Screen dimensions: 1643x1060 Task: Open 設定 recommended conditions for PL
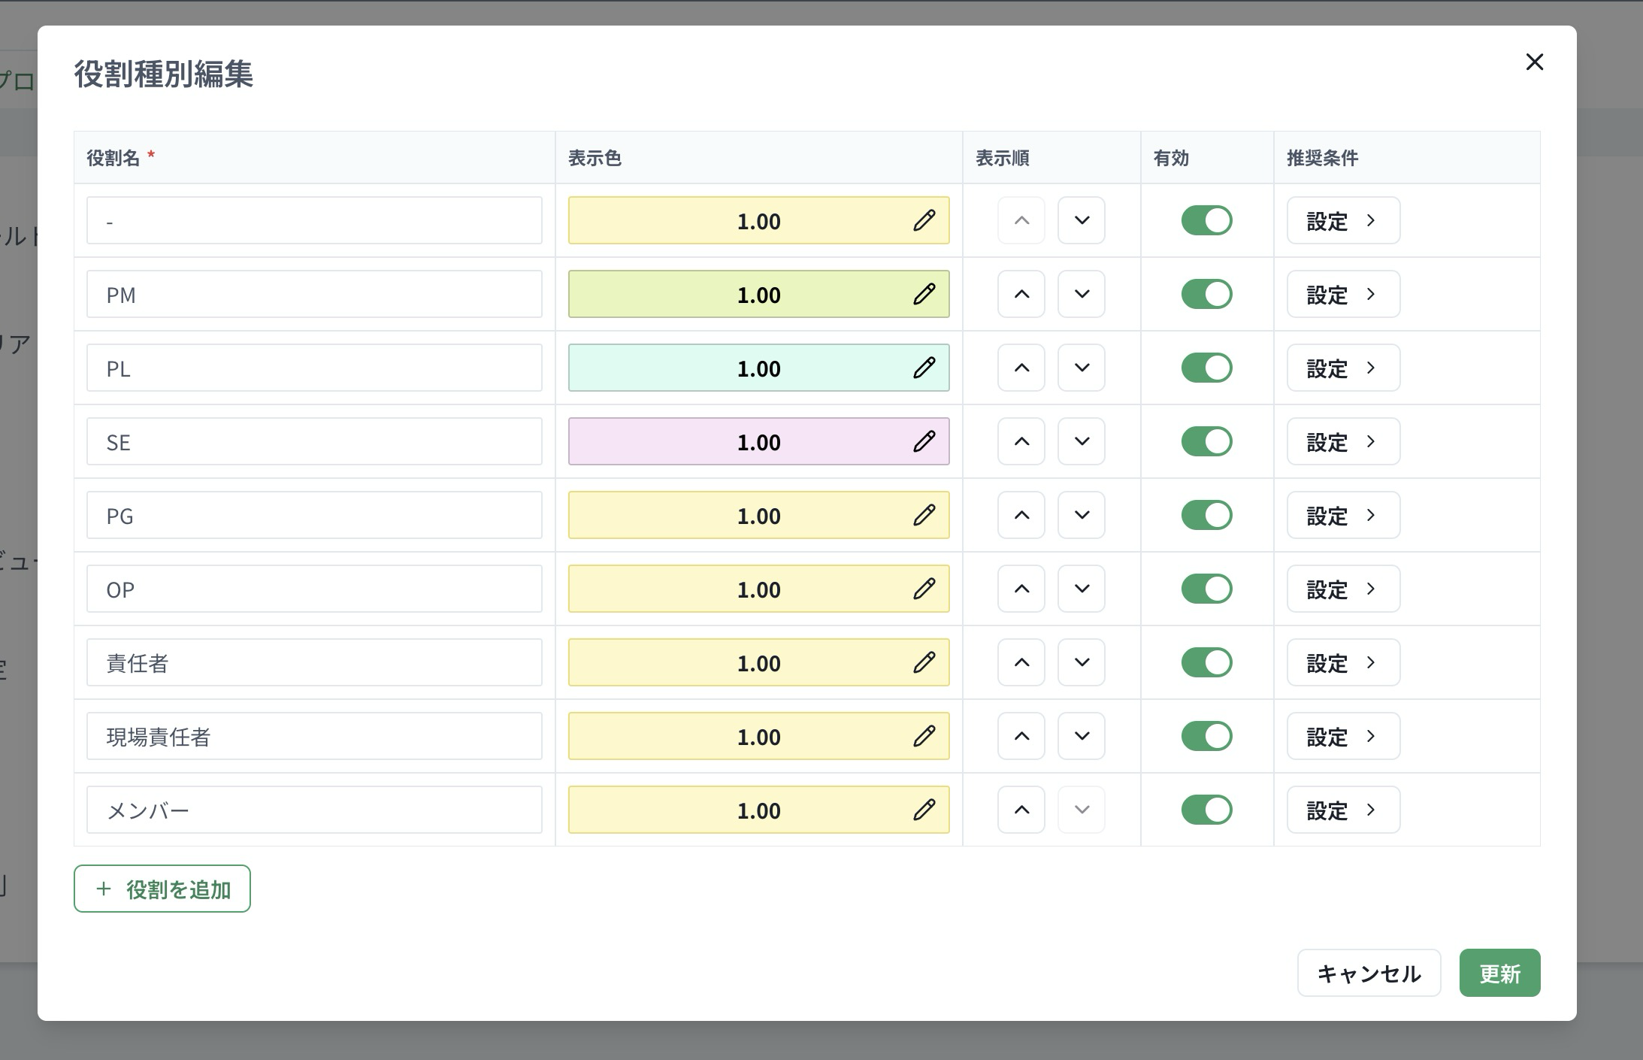(x=1343, y=368)
